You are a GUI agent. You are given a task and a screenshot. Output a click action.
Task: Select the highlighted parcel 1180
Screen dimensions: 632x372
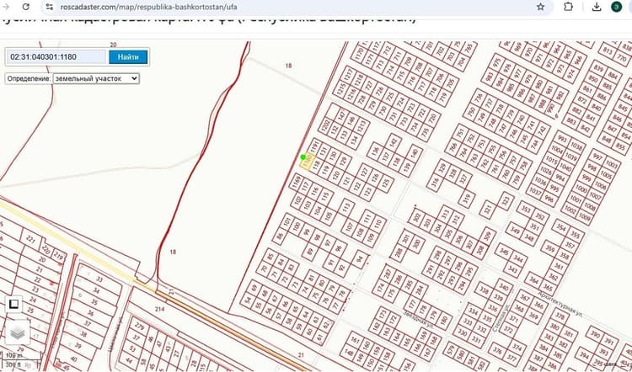(x=308, y=161)
